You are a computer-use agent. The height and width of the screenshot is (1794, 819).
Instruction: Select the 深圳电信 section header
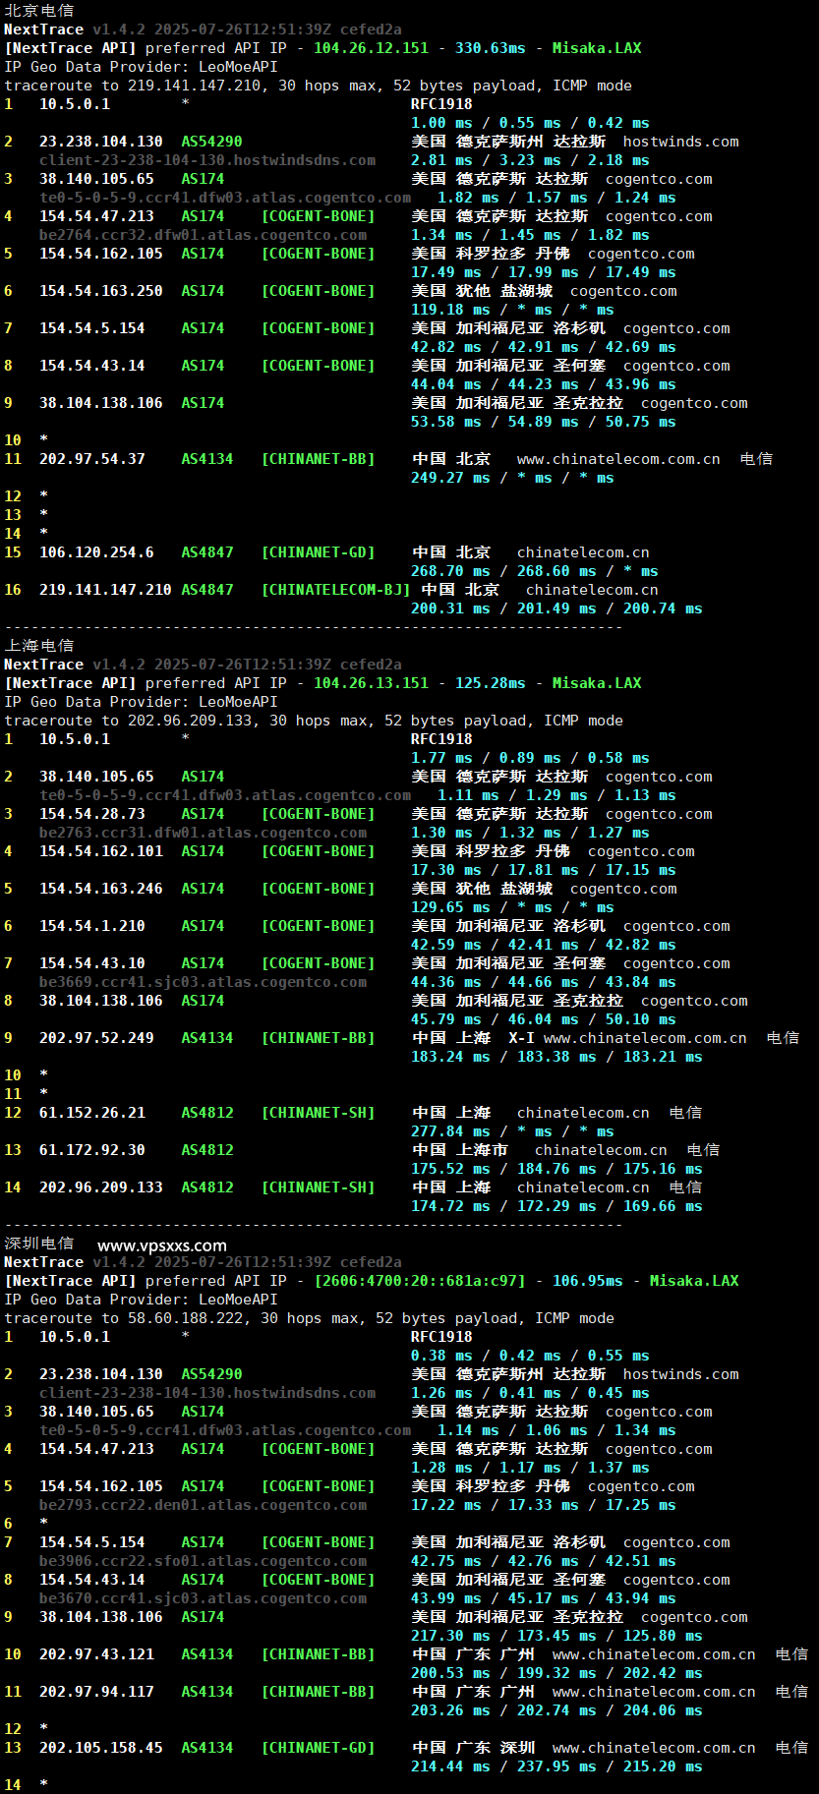(x=39, y=1244)
